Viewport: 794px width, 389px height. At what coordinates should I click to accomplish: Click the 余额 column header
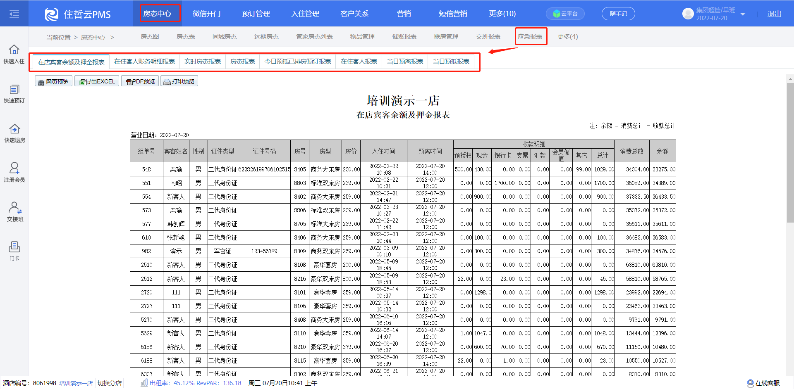[663, 151]
